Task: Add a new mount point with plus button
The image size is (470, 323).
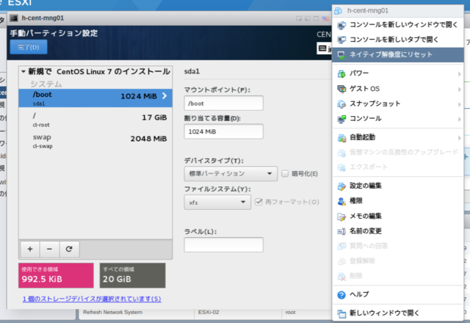Action: (30, 250)
